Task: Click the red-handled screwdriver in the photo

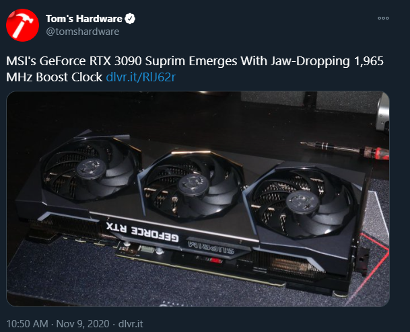Action: pos(345,150)
